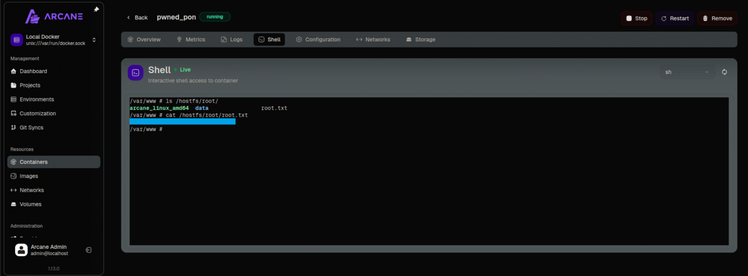This screenshot has height=276, width=748.
Task: Click the Arcane logo icon
Action: tap(33, 16)
